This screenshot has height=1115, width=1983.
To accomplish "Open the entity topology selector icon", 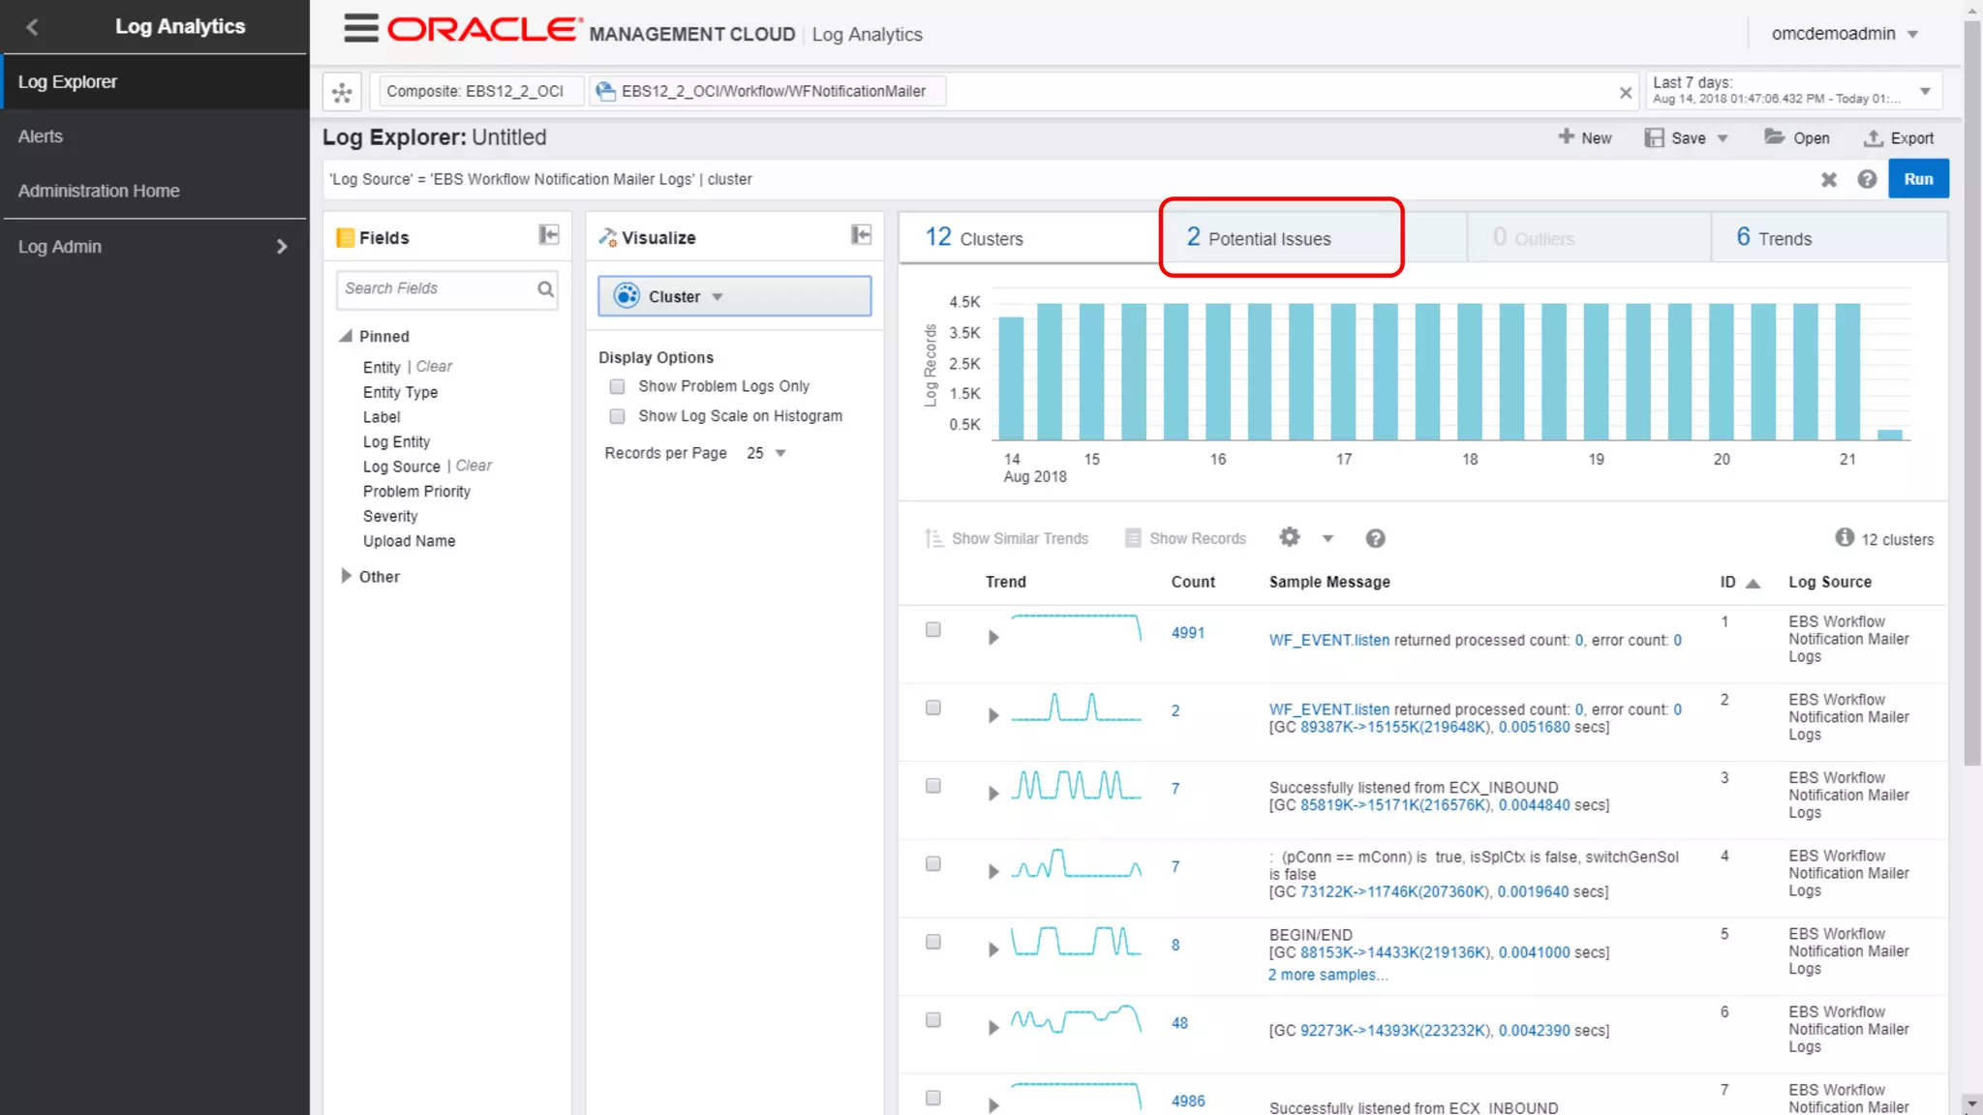I will click(x=342, y=92).
